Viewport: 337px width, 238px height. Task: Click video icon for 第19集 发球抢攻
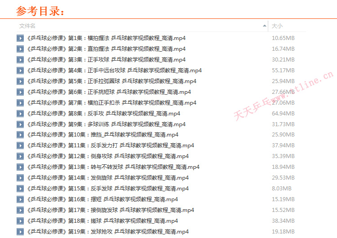[x=20, y=232]
